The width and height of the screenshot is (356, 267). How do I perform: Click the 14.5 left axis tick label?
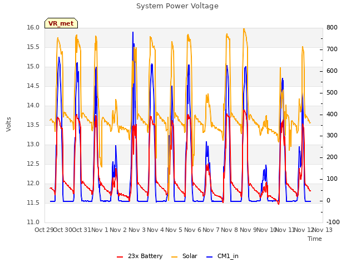(33, 86)
